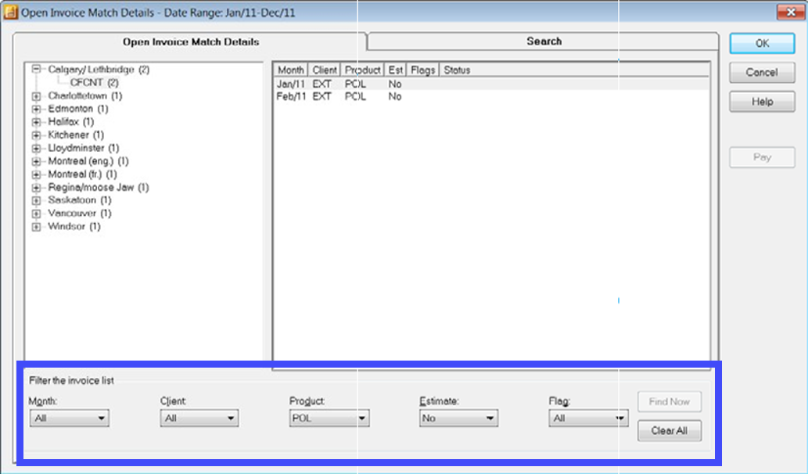This screenshot has height=474, width=808.
Task: Select Saskatoon (1) market label
Action: click(x=79, y=200)
